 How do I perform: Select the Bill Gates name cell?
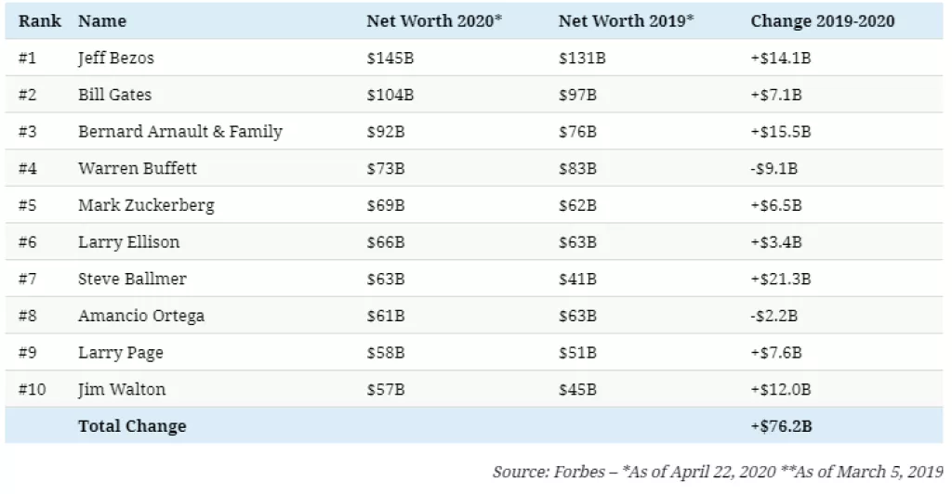114,95
